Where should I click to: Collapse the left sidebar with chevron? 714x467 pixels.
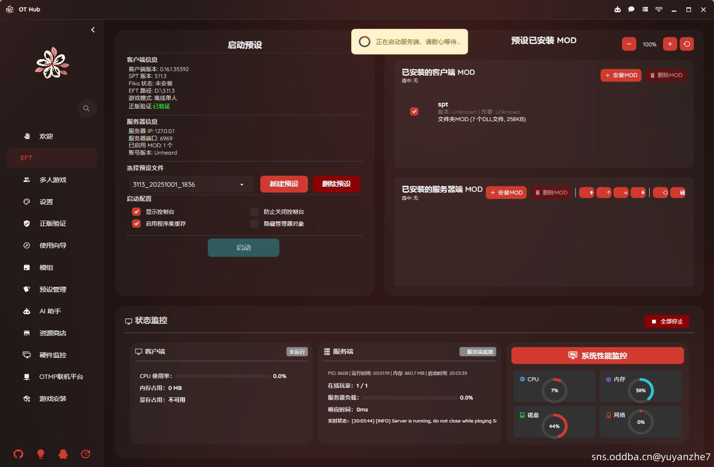pyautogui.click(x=93, y=30)
